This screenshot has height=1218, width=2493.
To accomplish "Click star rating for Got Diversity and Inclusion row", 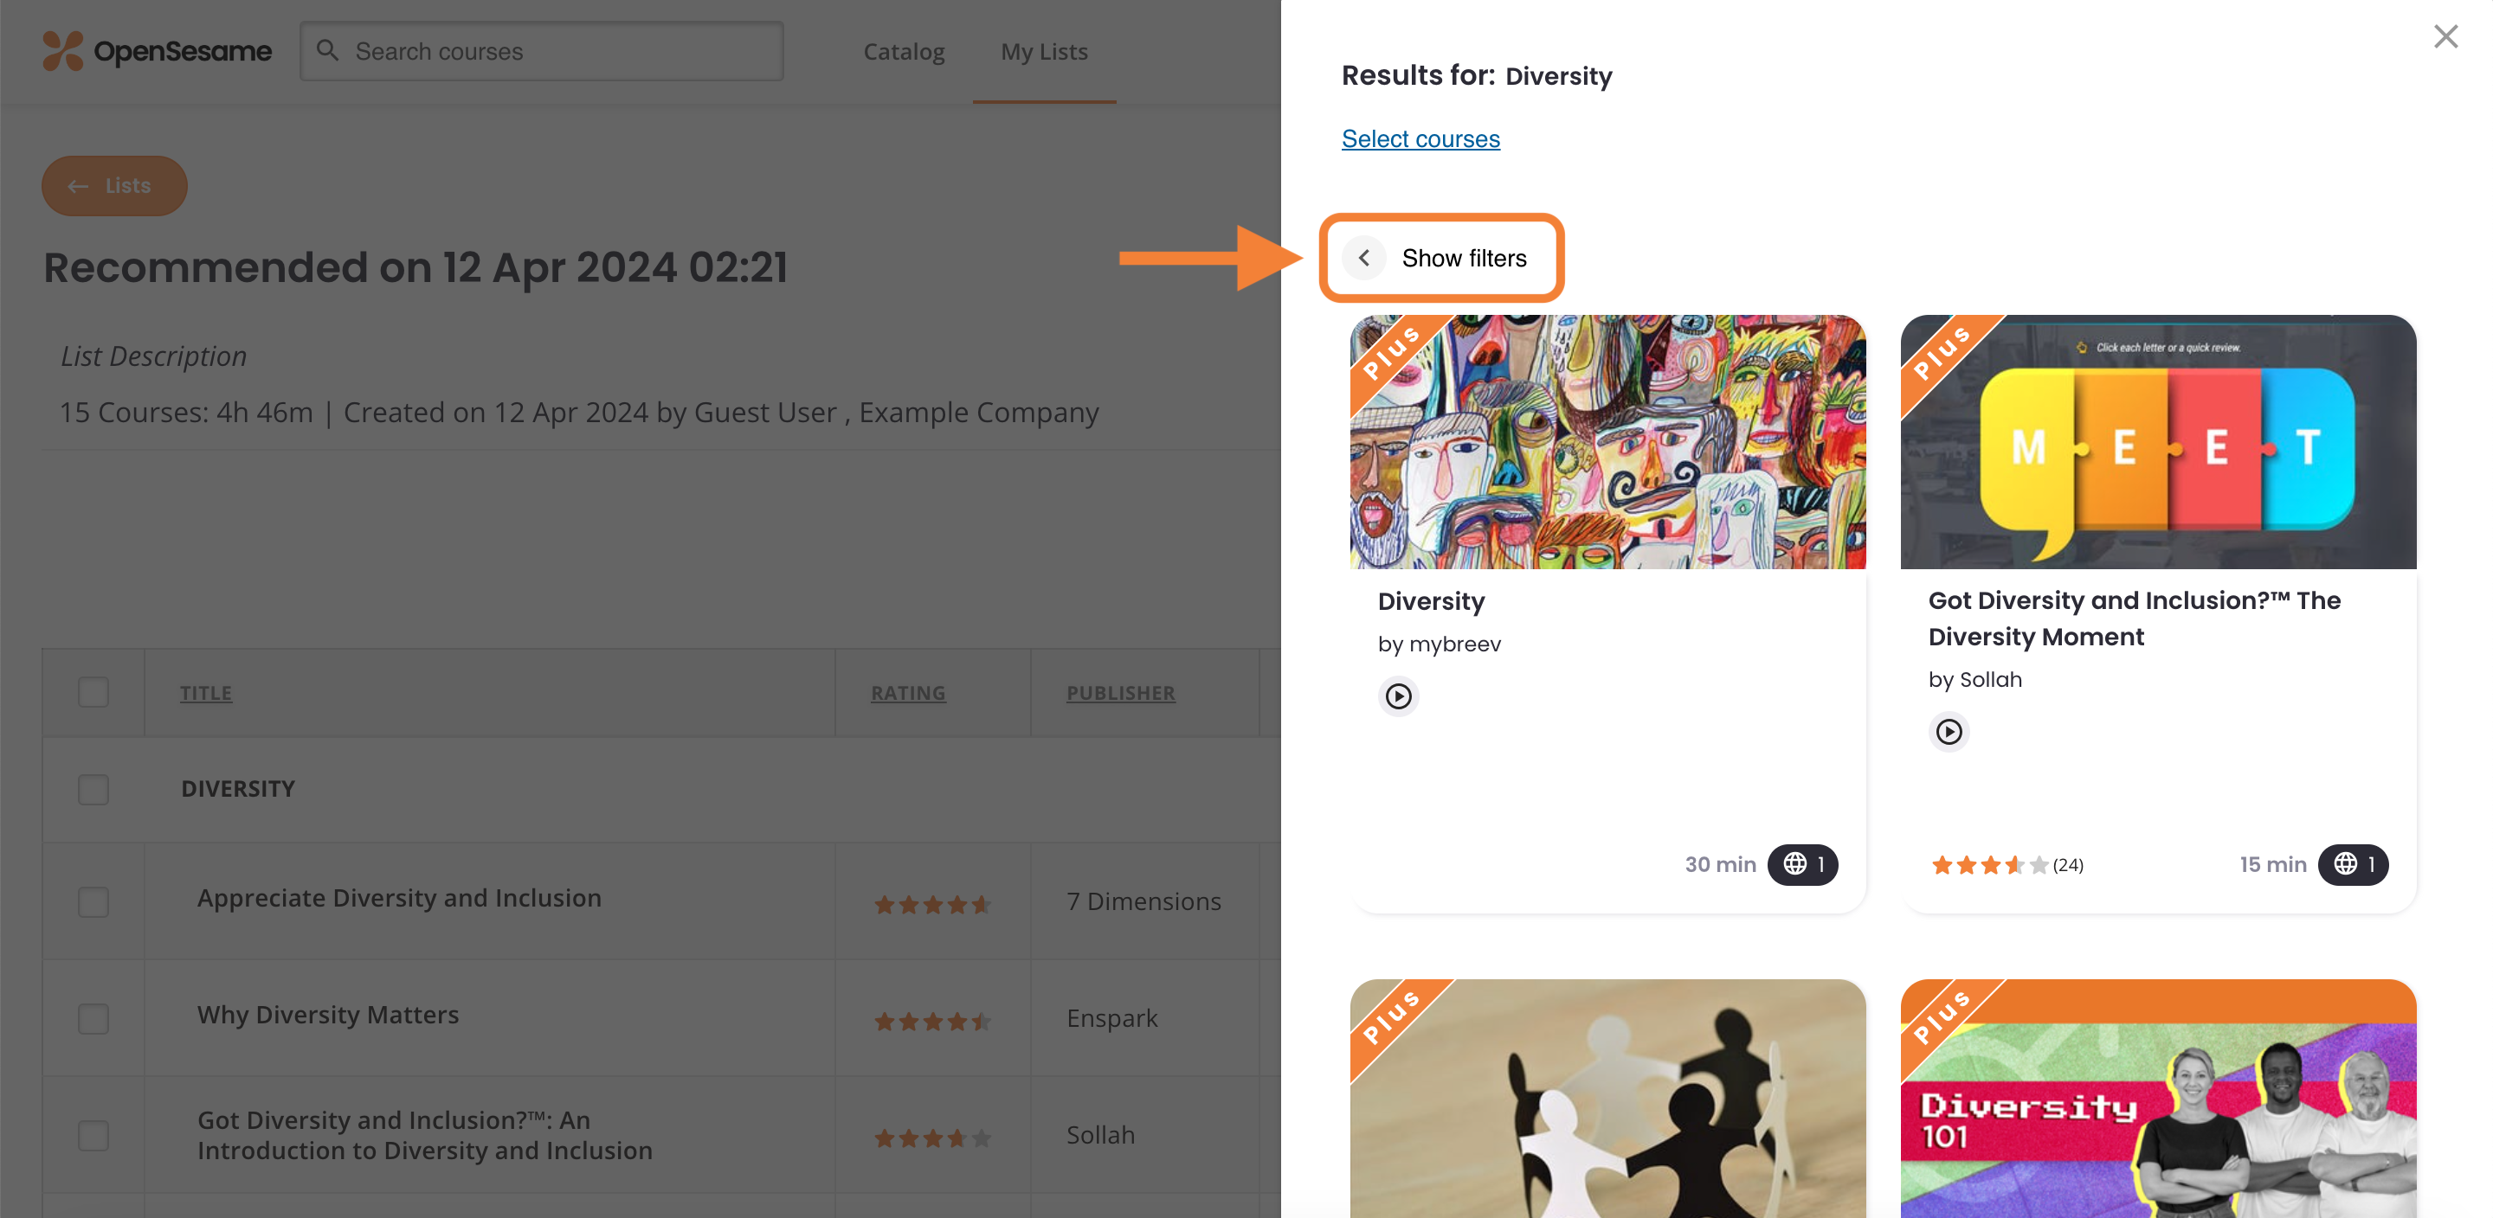I will (932, 1138).
